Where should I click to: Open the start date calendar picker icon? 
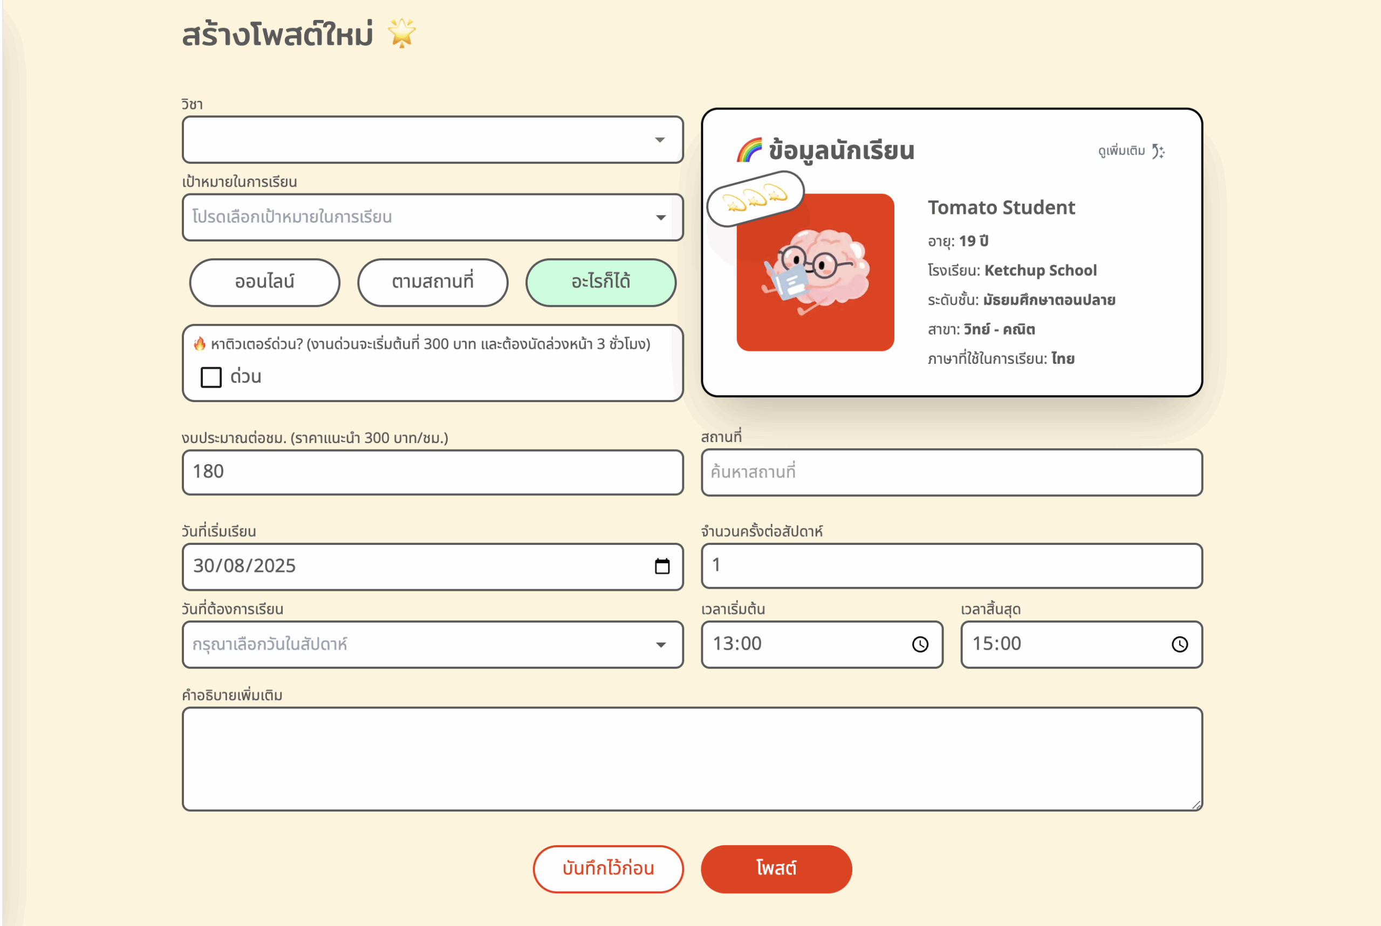(x=661, y=566)
